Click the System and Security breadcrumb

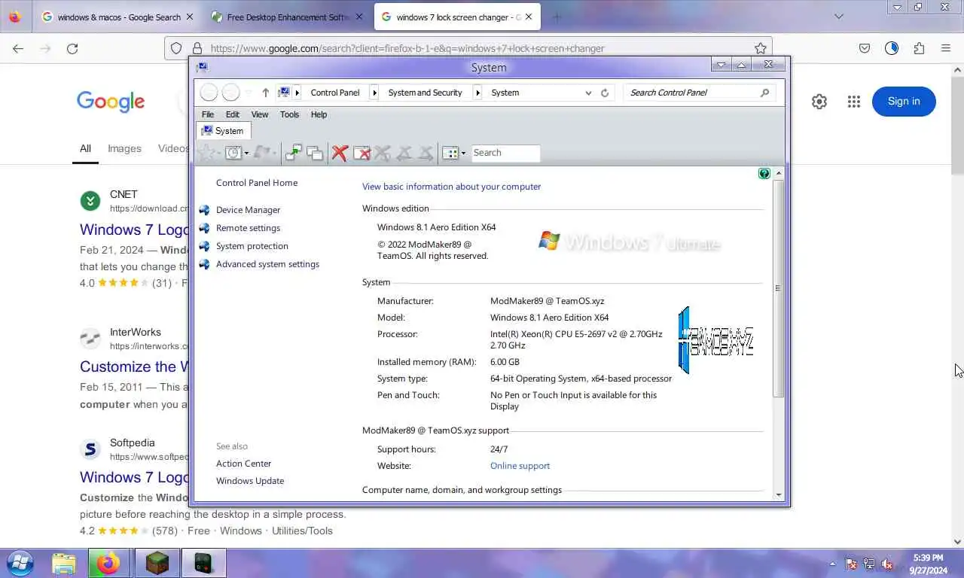pos(425,93)
